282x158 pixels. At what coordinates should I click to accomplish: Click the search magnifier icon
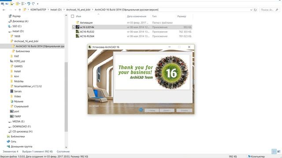[277, 10]
